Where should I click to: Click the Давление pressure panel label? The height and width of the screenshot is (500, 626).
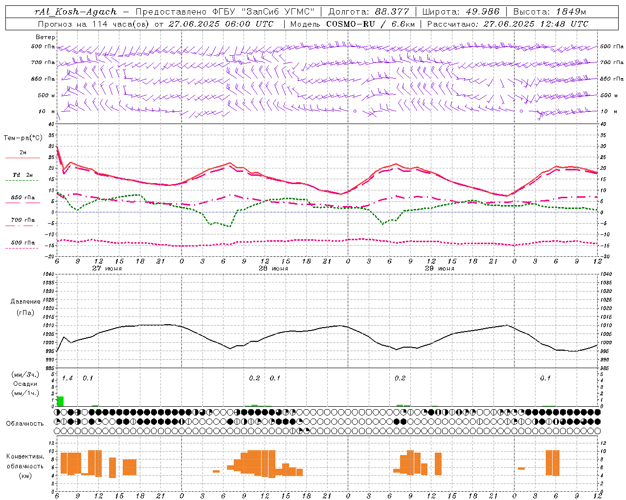point(25,302)
